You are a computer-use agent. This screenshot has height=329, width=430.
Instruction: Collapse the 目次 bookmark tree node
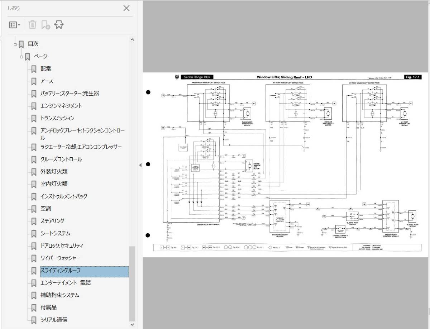tap(15, 45)
